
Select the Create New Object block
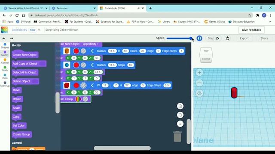click(x=25, y=55)
